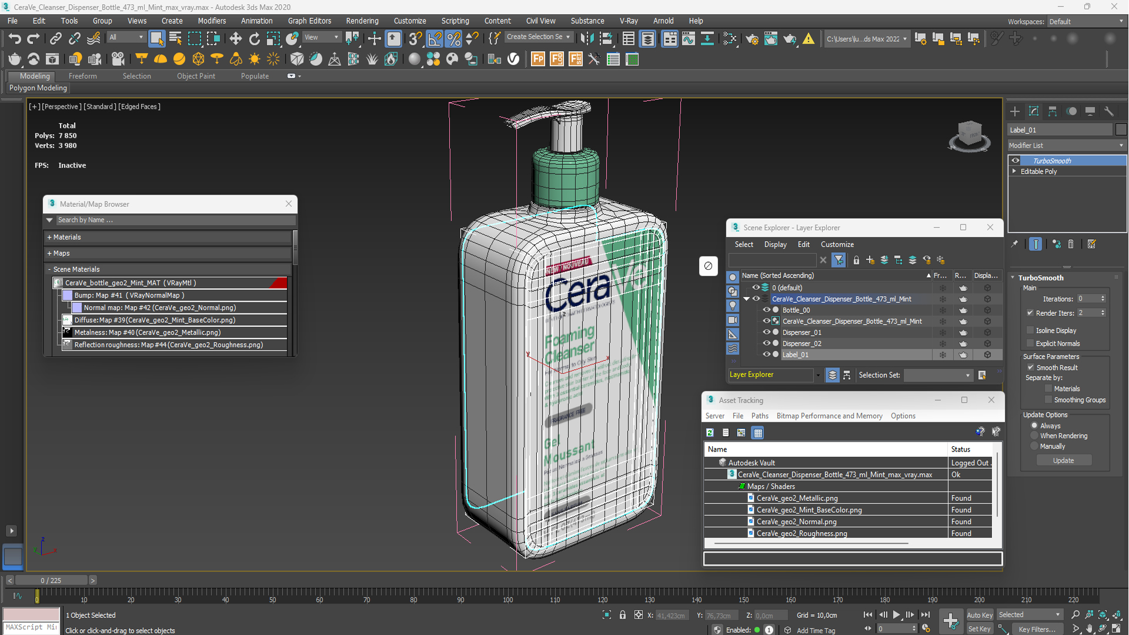
Task: Hide the Bottle_00 layer object
Action: click(766, 310)
